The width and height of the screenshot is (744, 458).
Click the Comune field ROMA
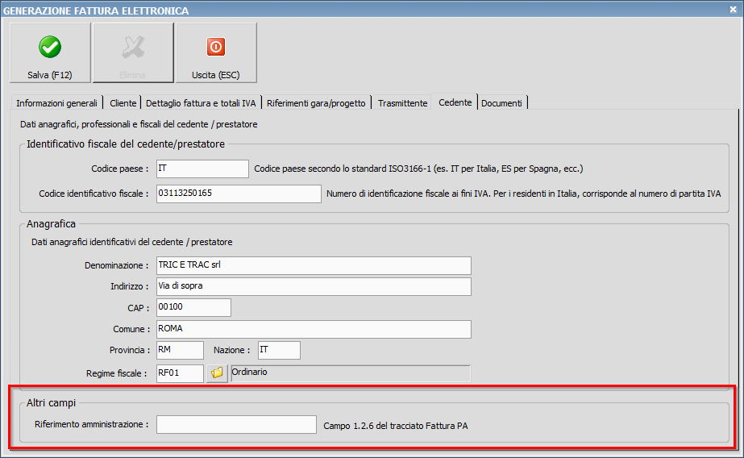pos(314,329)
